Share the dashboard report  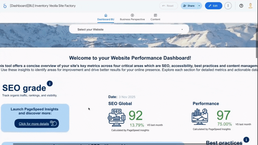click(189, 6)
